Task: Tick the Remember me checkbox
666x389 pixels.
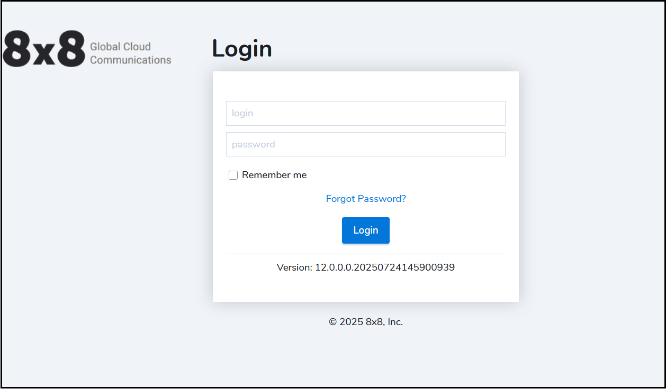Action: pos(233,175)
